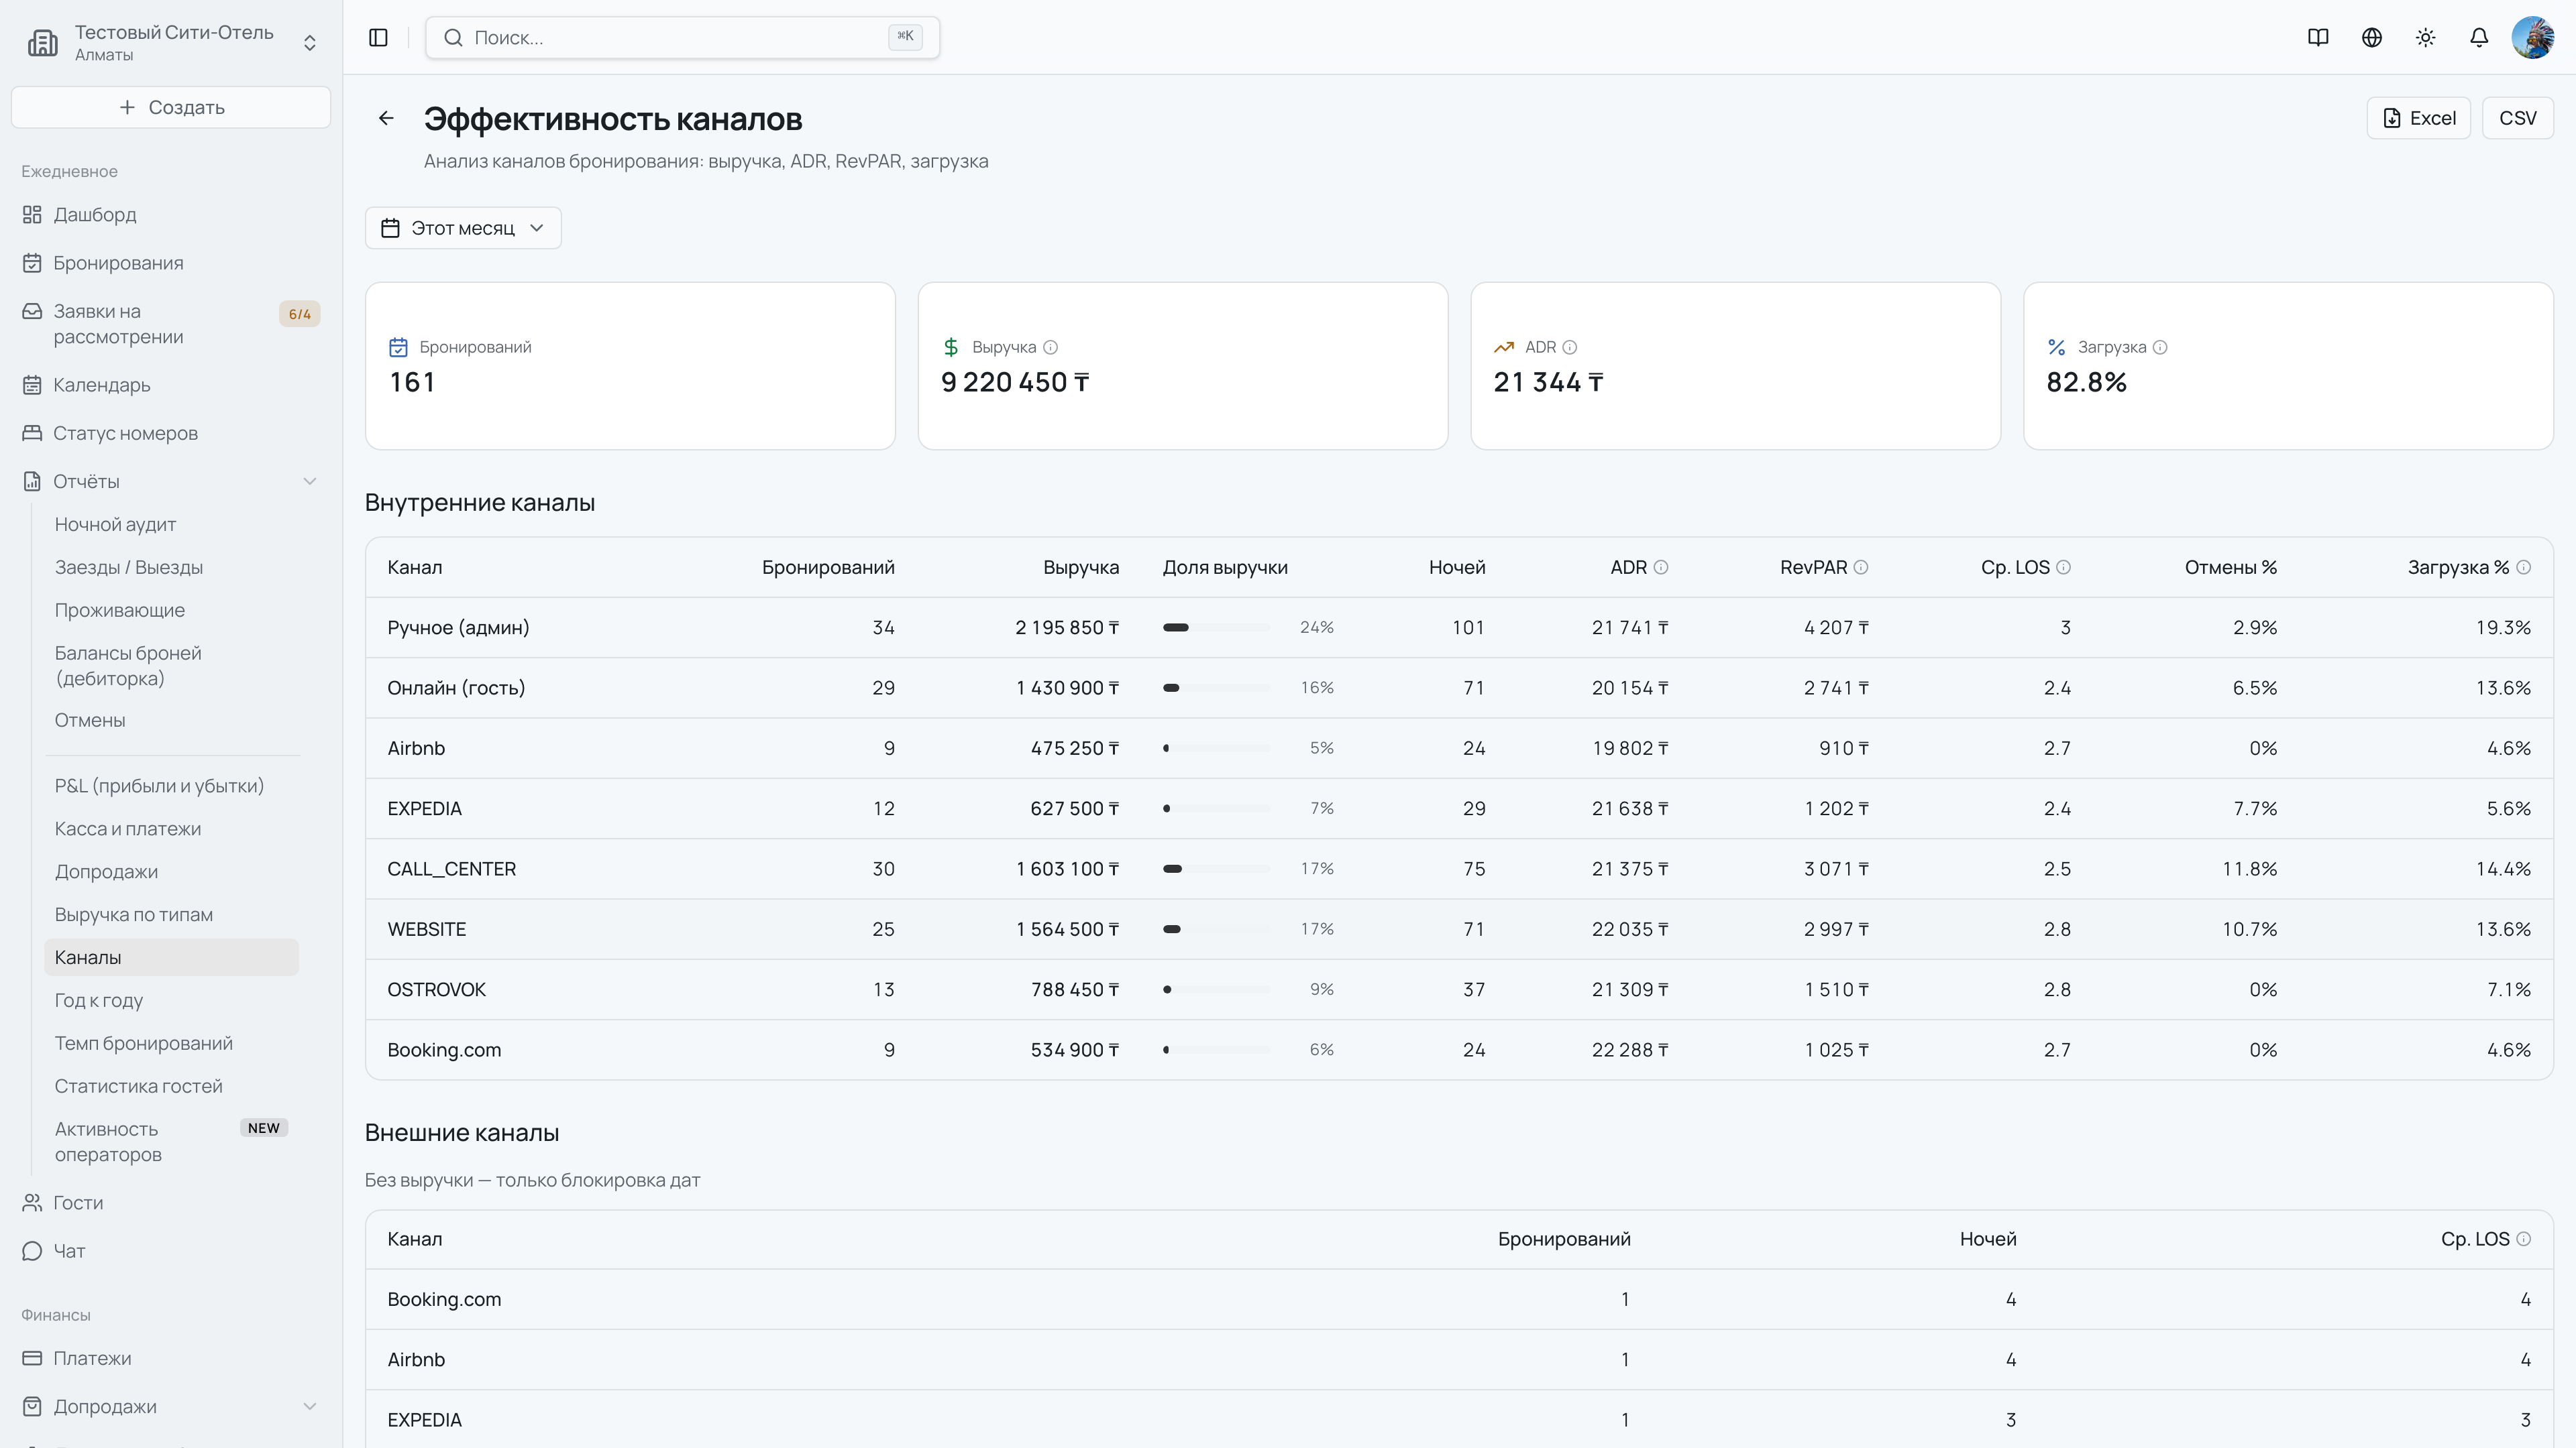2576x1448 pixels.
Task: Click the CSV export button
Action: pos(2517,119)
